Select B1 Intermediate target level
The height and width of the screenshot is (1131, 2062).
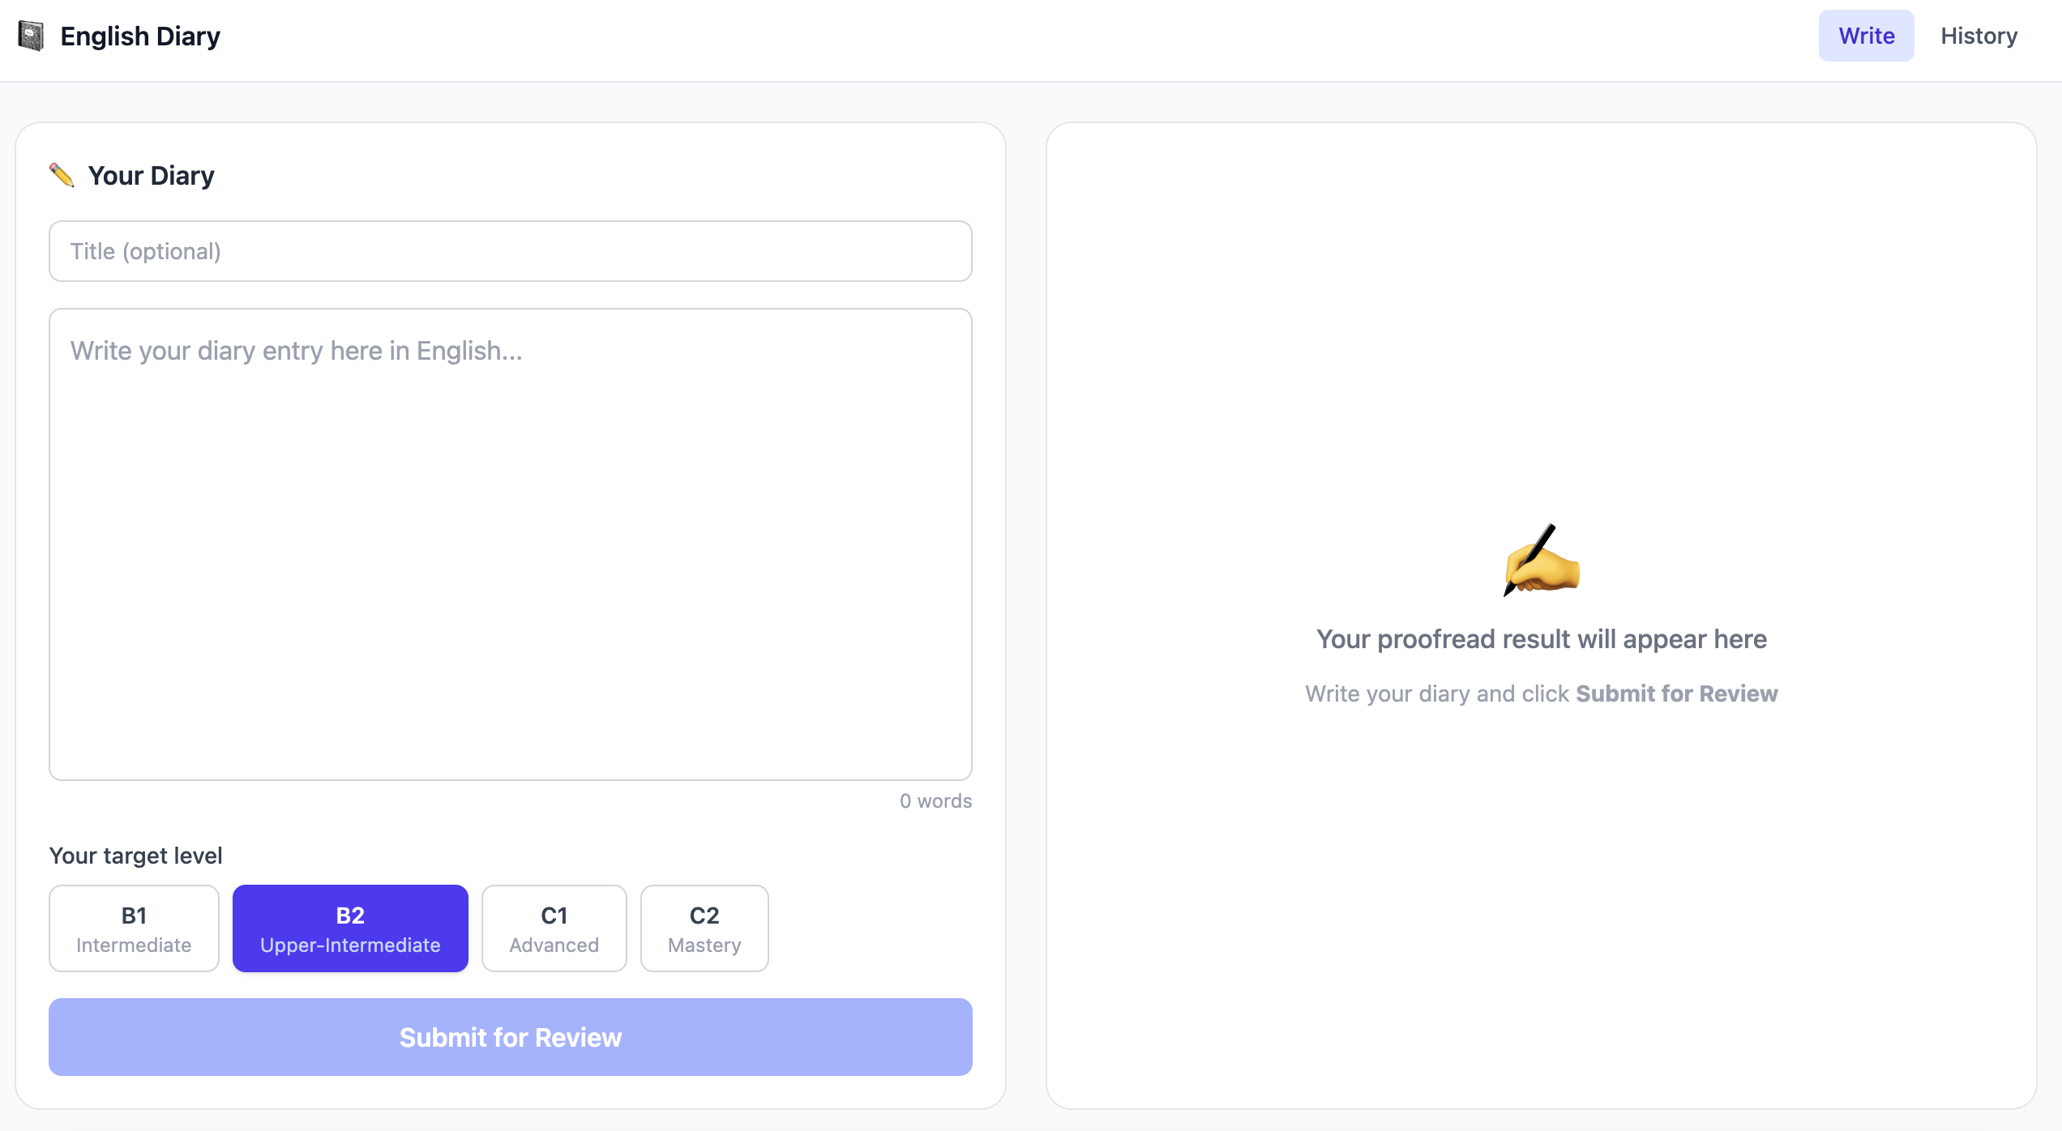pos(134,928)
